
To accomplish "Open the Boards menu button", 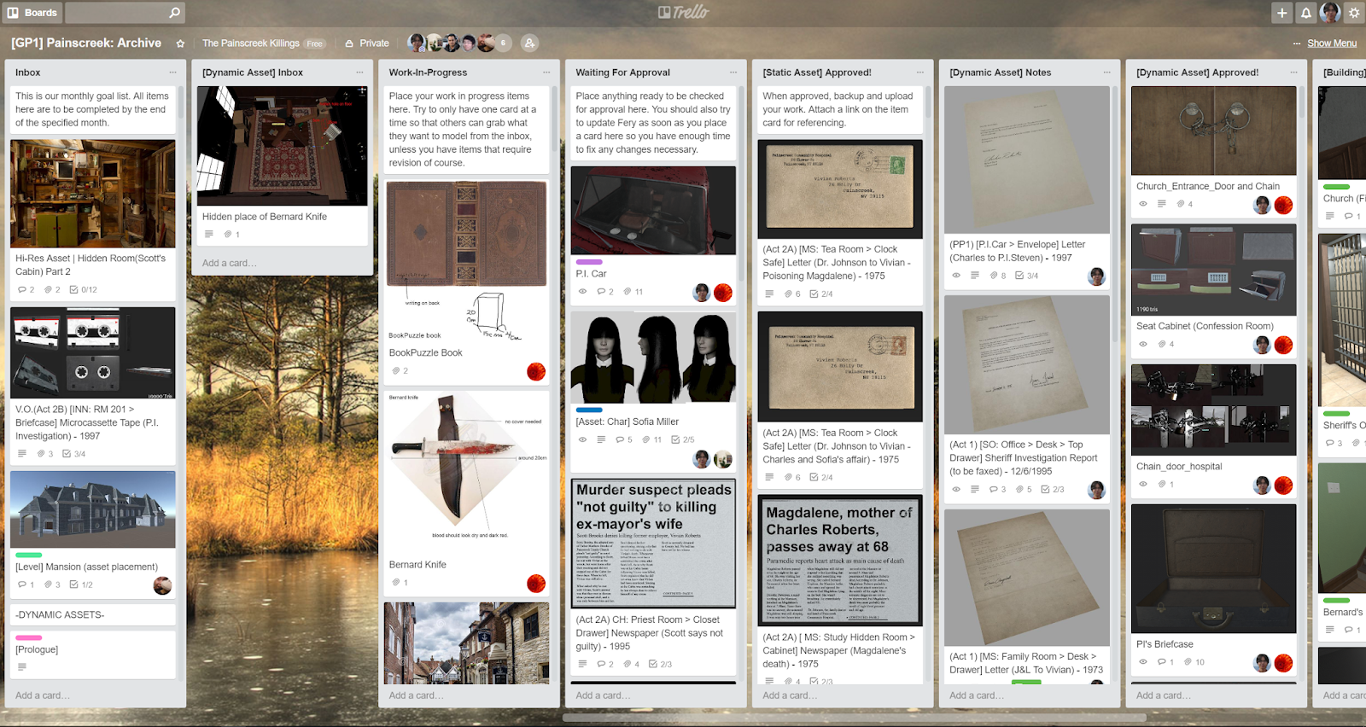I will (x=32, y=13).
